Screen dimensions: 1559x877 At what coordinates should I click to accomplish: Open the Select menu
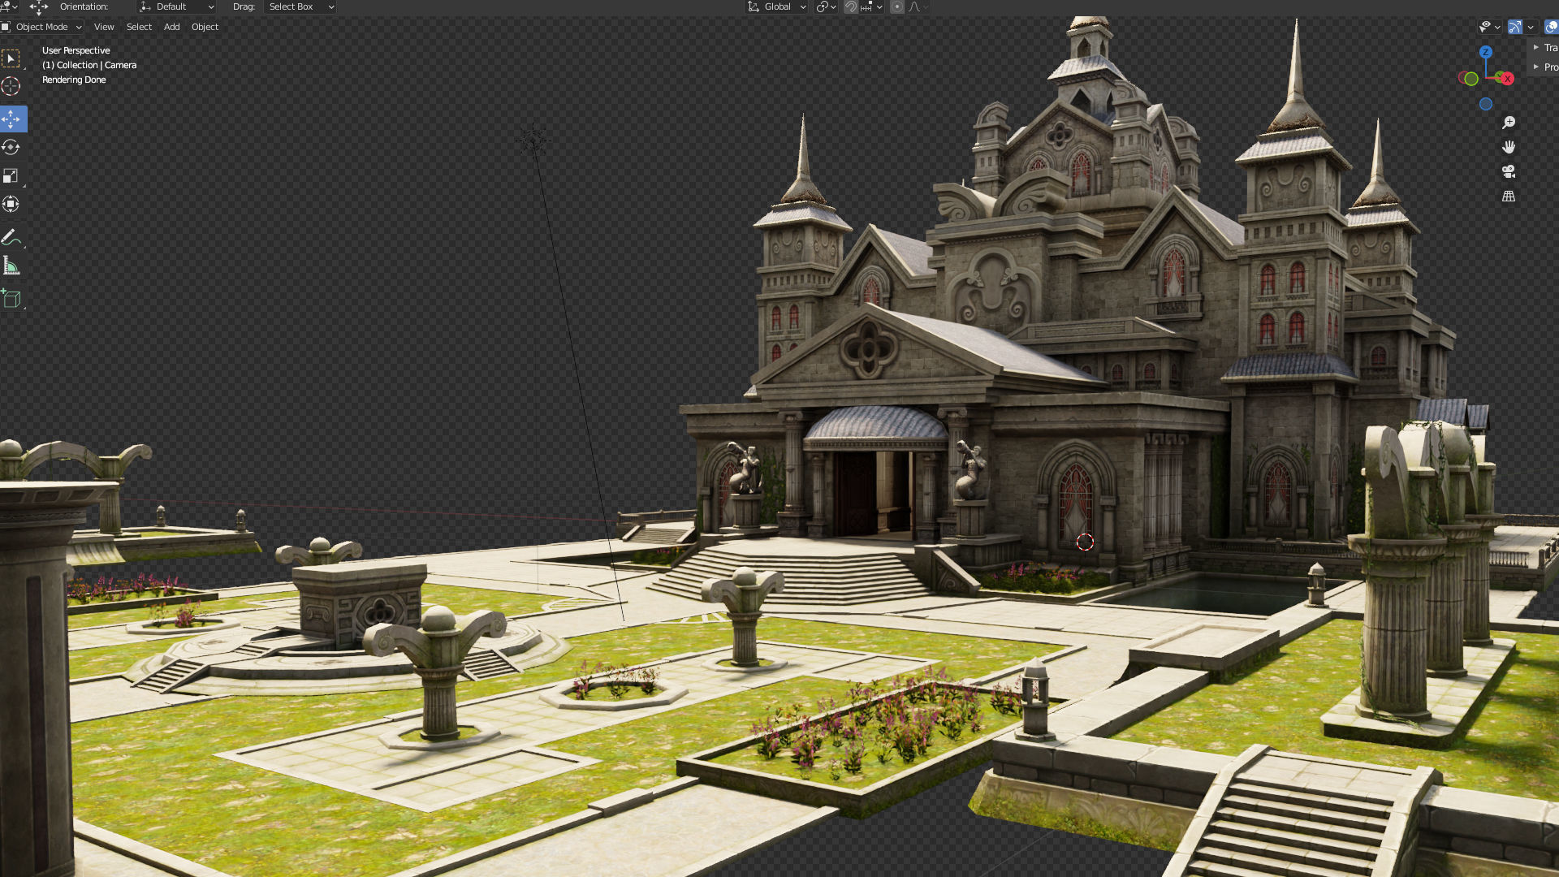[139, 27]
